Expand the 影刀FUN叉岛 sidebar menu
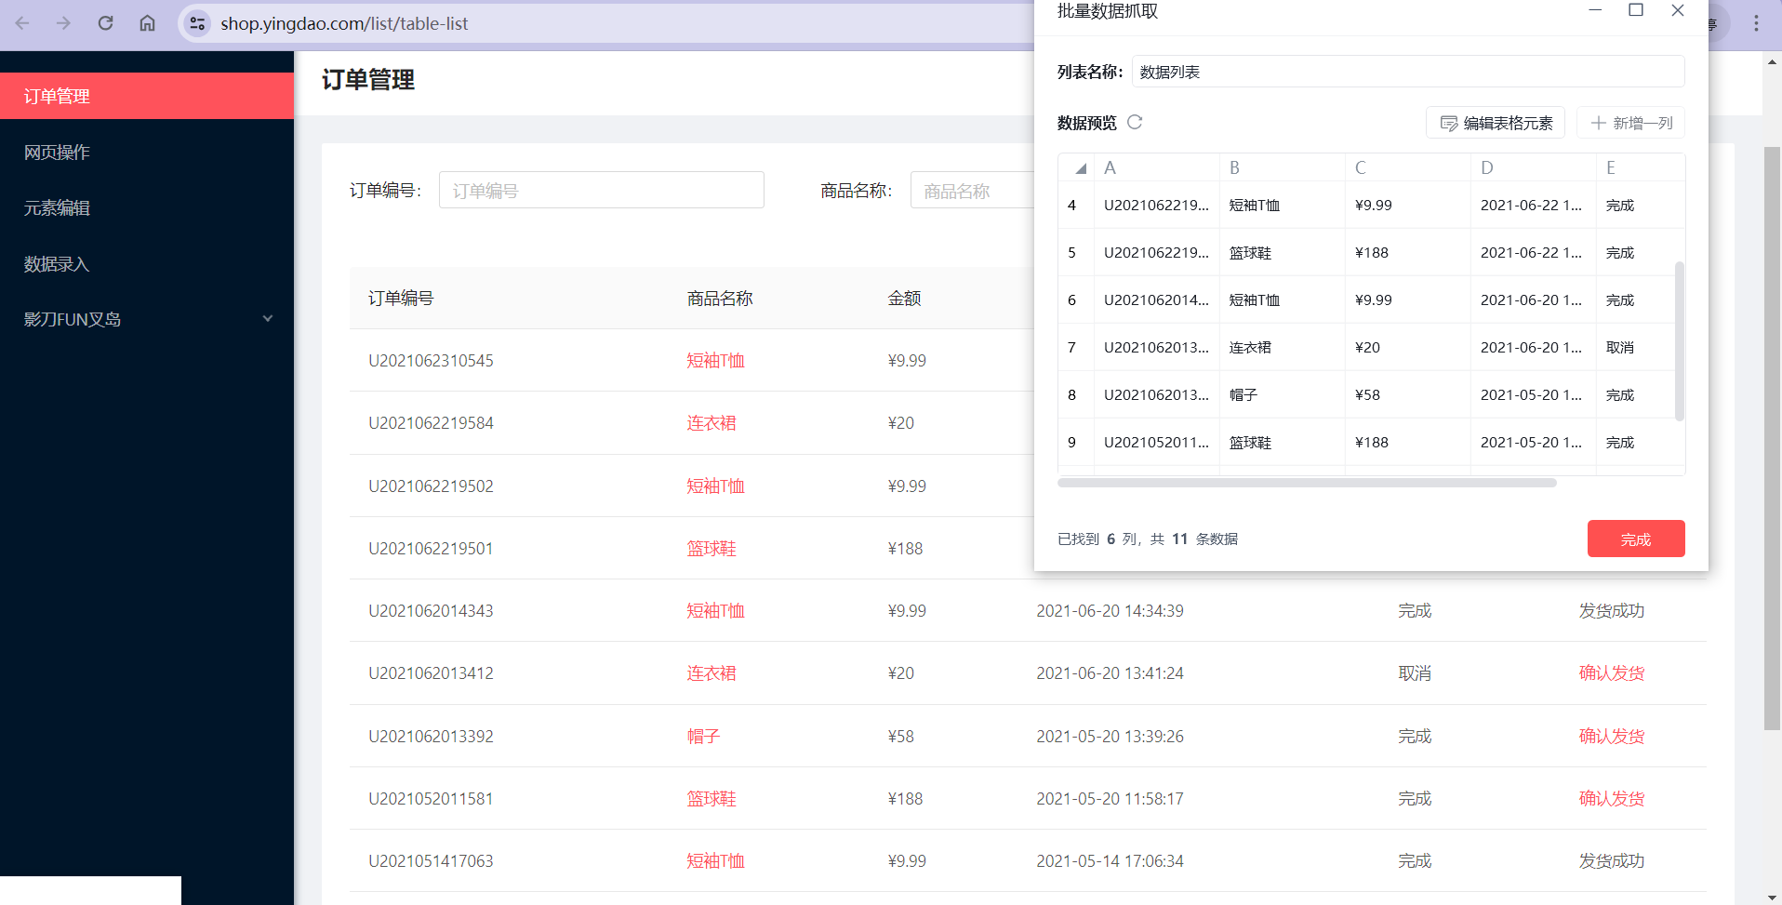This screenshot has height=905, width=1782. click(x=147, y=319)
